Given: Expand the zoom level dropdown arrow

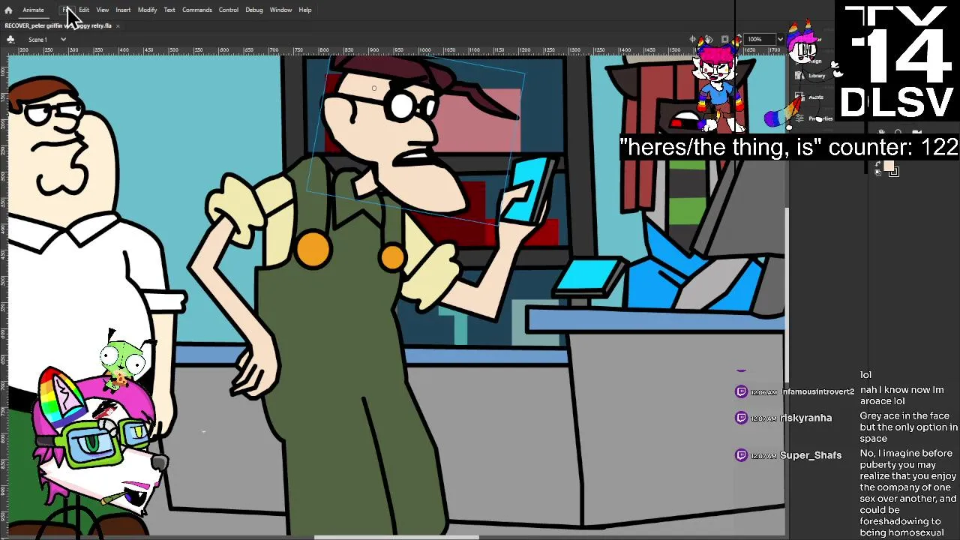Looking at the screenshot, I should tap(780, 39).
